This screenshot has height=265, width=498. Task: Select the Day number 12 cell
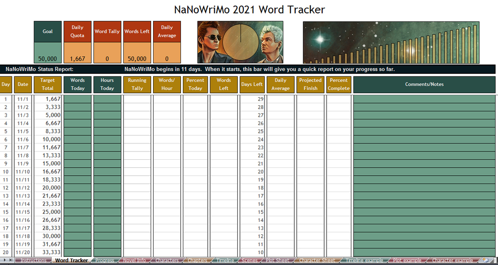tap(6, 188)
